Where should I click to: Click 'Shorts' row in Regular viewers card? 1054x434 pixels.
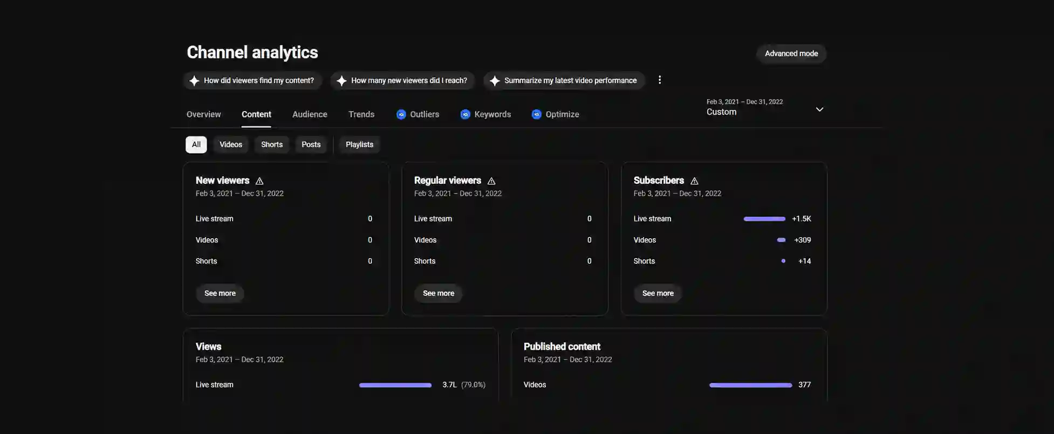click(503, 261)
